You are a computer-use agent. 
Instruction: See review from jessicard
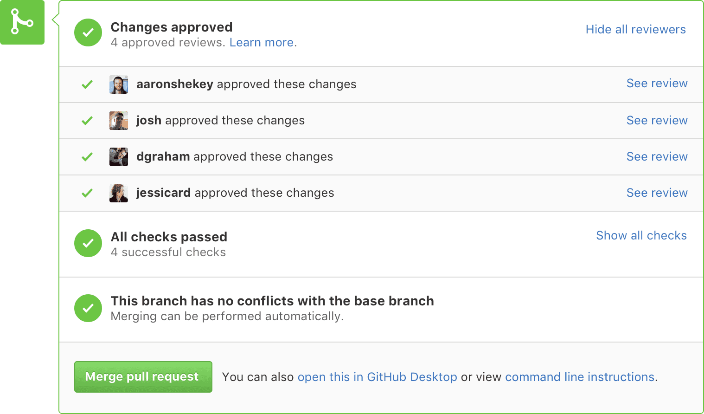tap(657, 193)
